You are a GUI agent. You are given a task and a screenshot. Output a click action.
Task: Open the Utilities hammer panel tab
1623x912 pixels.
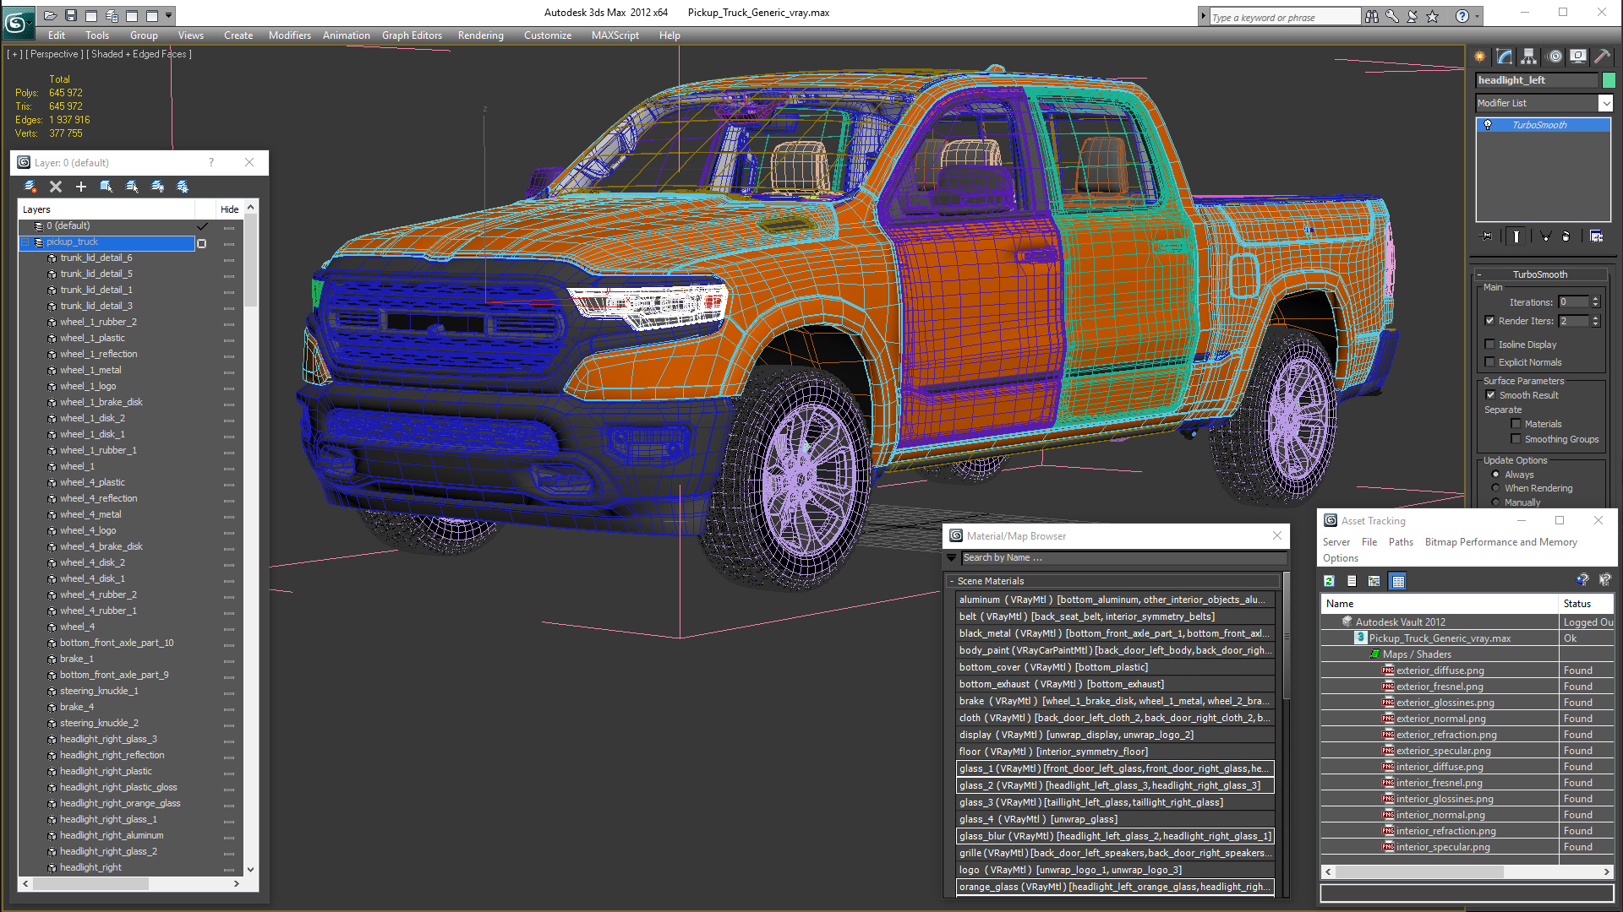(x=1602, y=57)
